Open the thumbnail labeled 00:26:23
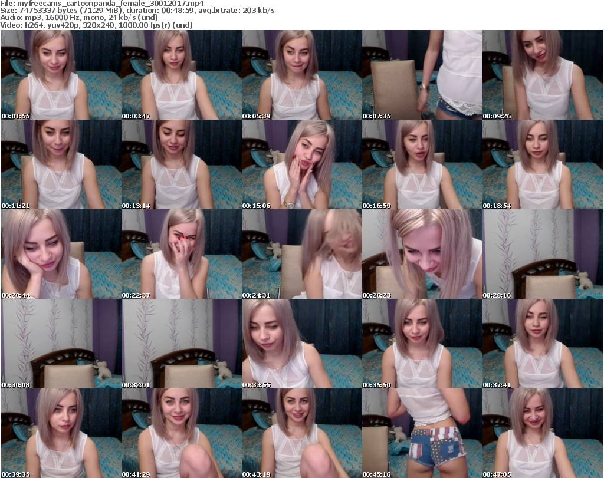Screen dimensions: 604x478 pyautogui.click(x=422, y=254)
